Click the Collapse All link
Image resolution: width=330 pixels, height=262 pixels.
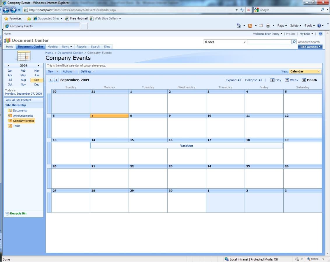(x=253, y=80)
